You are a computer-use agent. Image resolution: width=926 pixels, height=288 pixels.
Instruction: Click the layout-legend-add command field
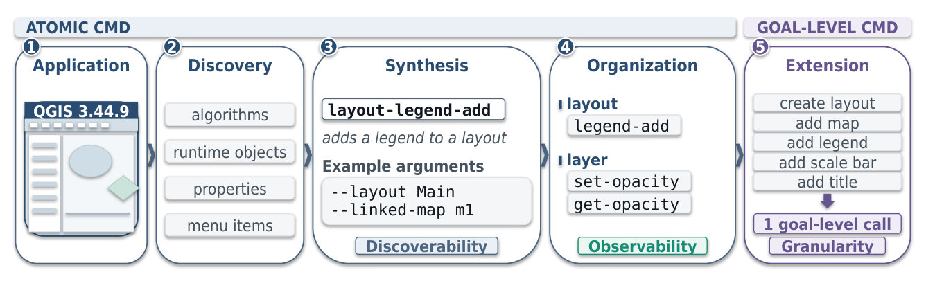click(x=413, y=109)
